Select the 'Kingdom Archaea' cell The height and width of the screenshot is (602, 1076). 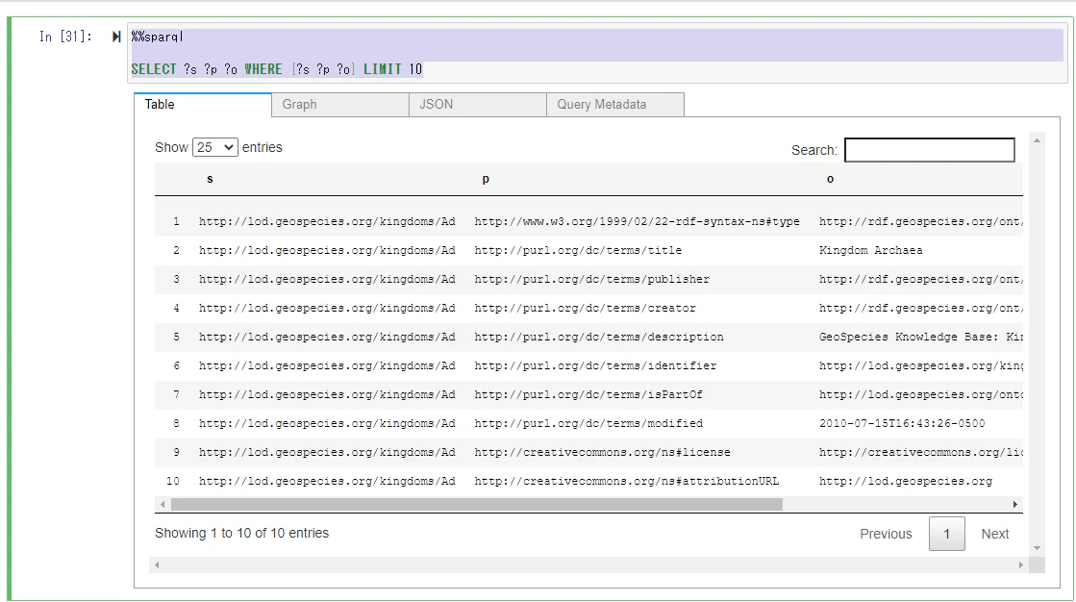[x=871, y=251]
